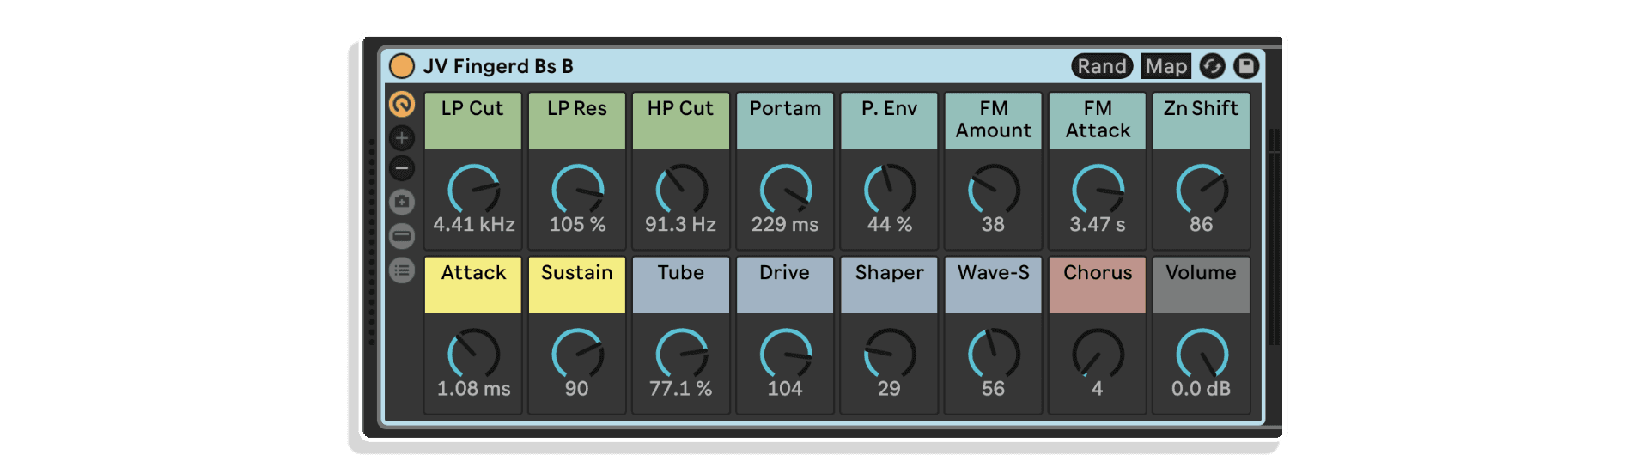
Task: Click the 229 ms value
Action: pyautogui.click(x=785, y=225)
